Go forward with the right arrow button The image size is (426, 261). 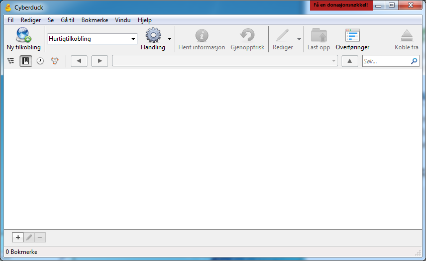99,61
